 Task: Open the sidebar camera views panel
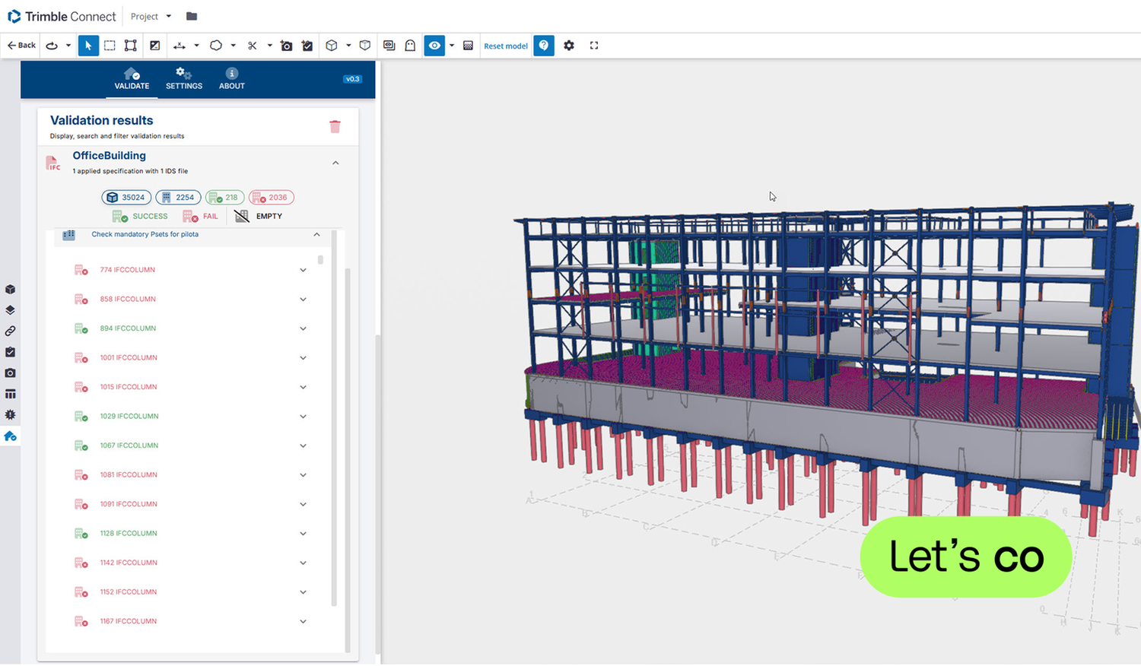(x=10, y=373)
